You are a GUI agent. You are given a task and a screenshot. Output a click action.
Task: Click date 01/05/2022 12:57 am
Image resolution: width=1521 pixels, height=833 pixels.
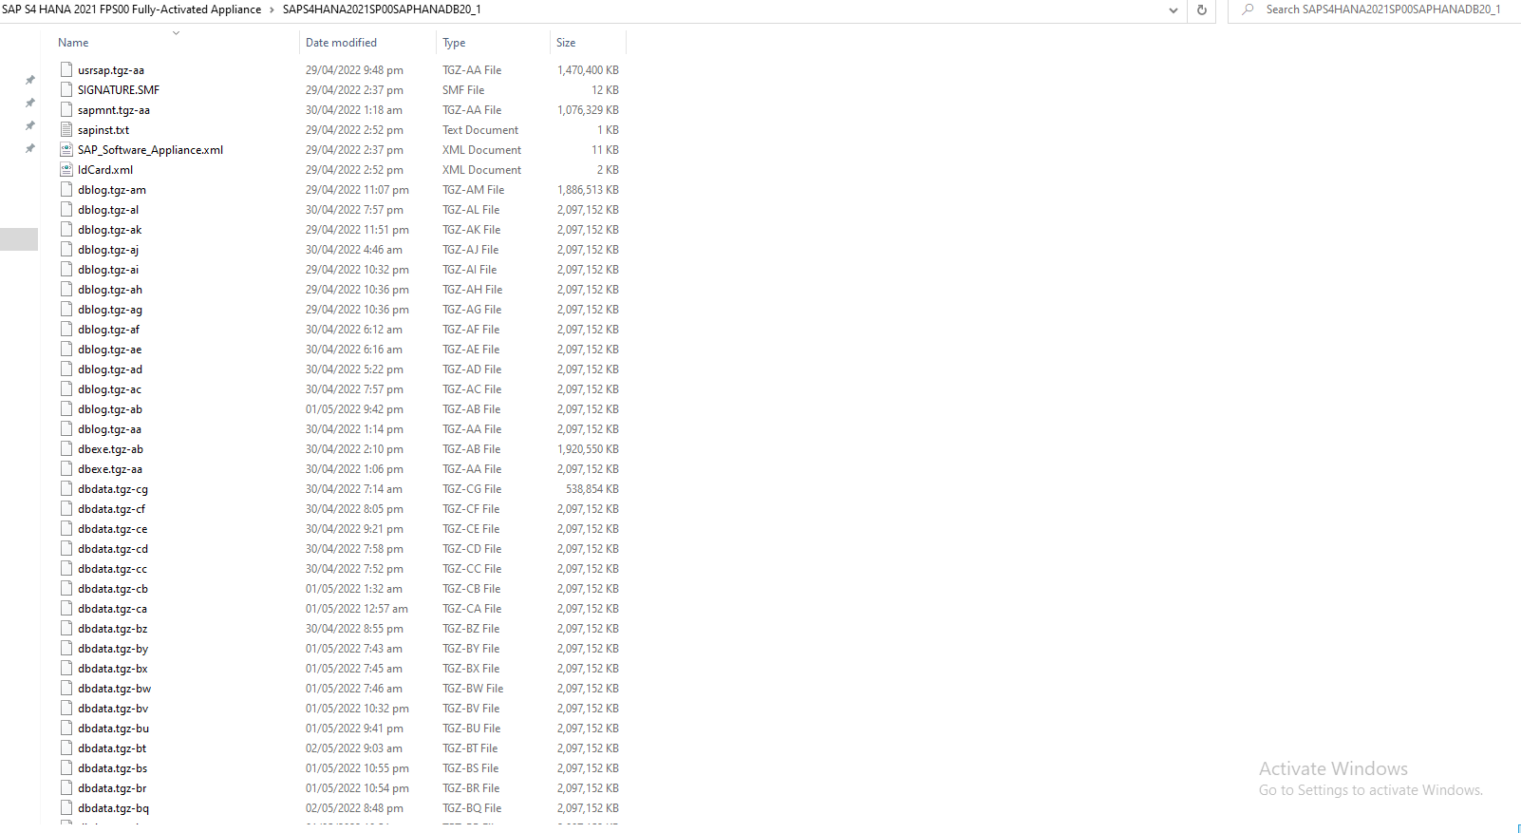[357, 609]
